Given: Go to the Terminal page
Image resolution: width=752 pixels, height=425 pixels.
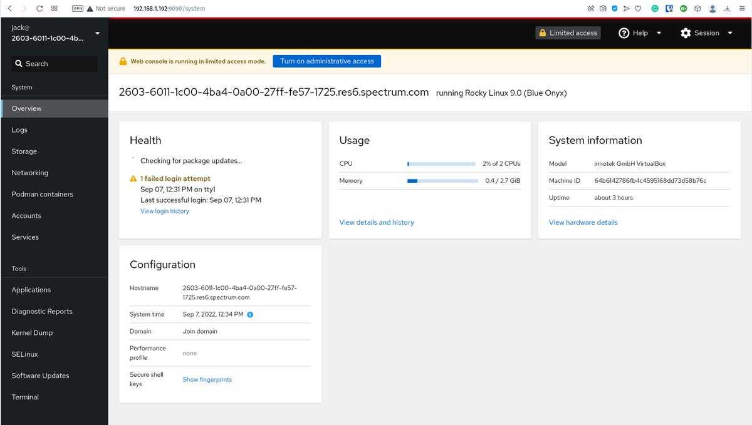Looking at the screenshot, I should pyautogui.click(x=25, y=397).
